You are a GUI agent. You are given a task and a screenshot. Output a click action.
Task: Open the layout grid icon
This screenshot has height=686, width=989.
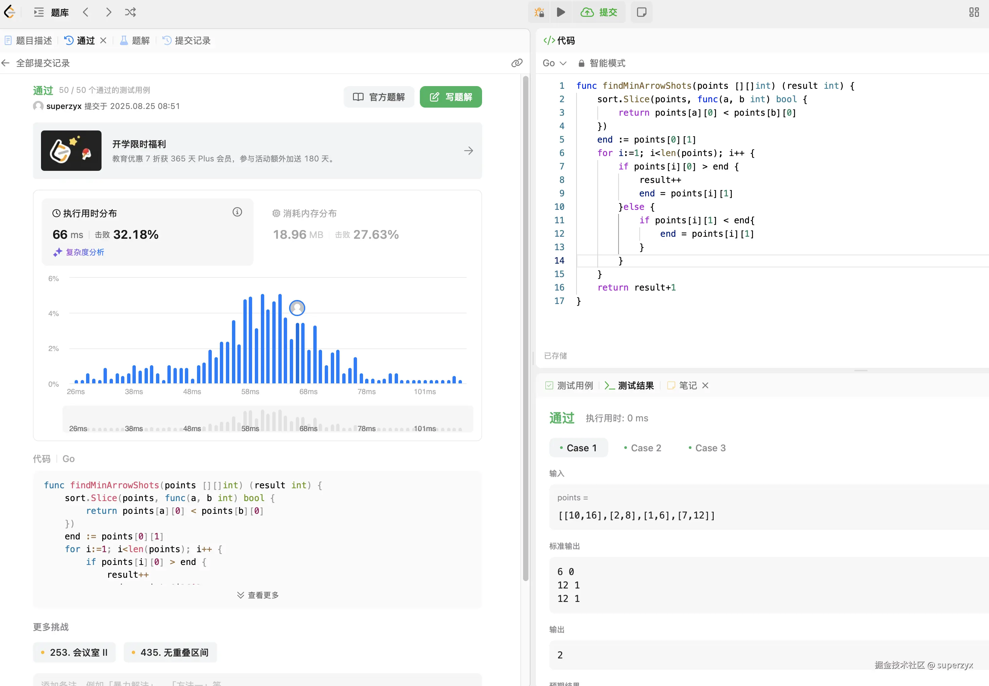(974, 12)
